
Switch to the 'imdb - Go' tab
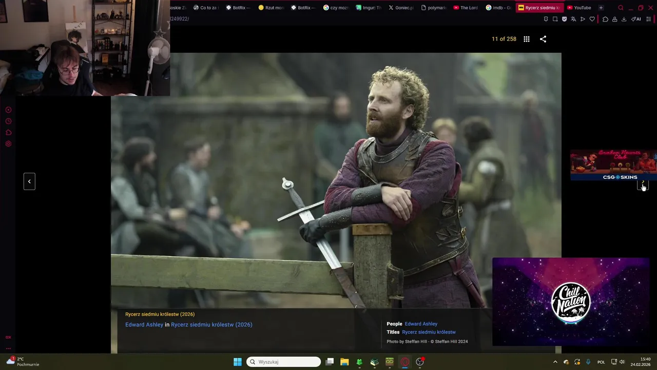(x=498, y=8)
